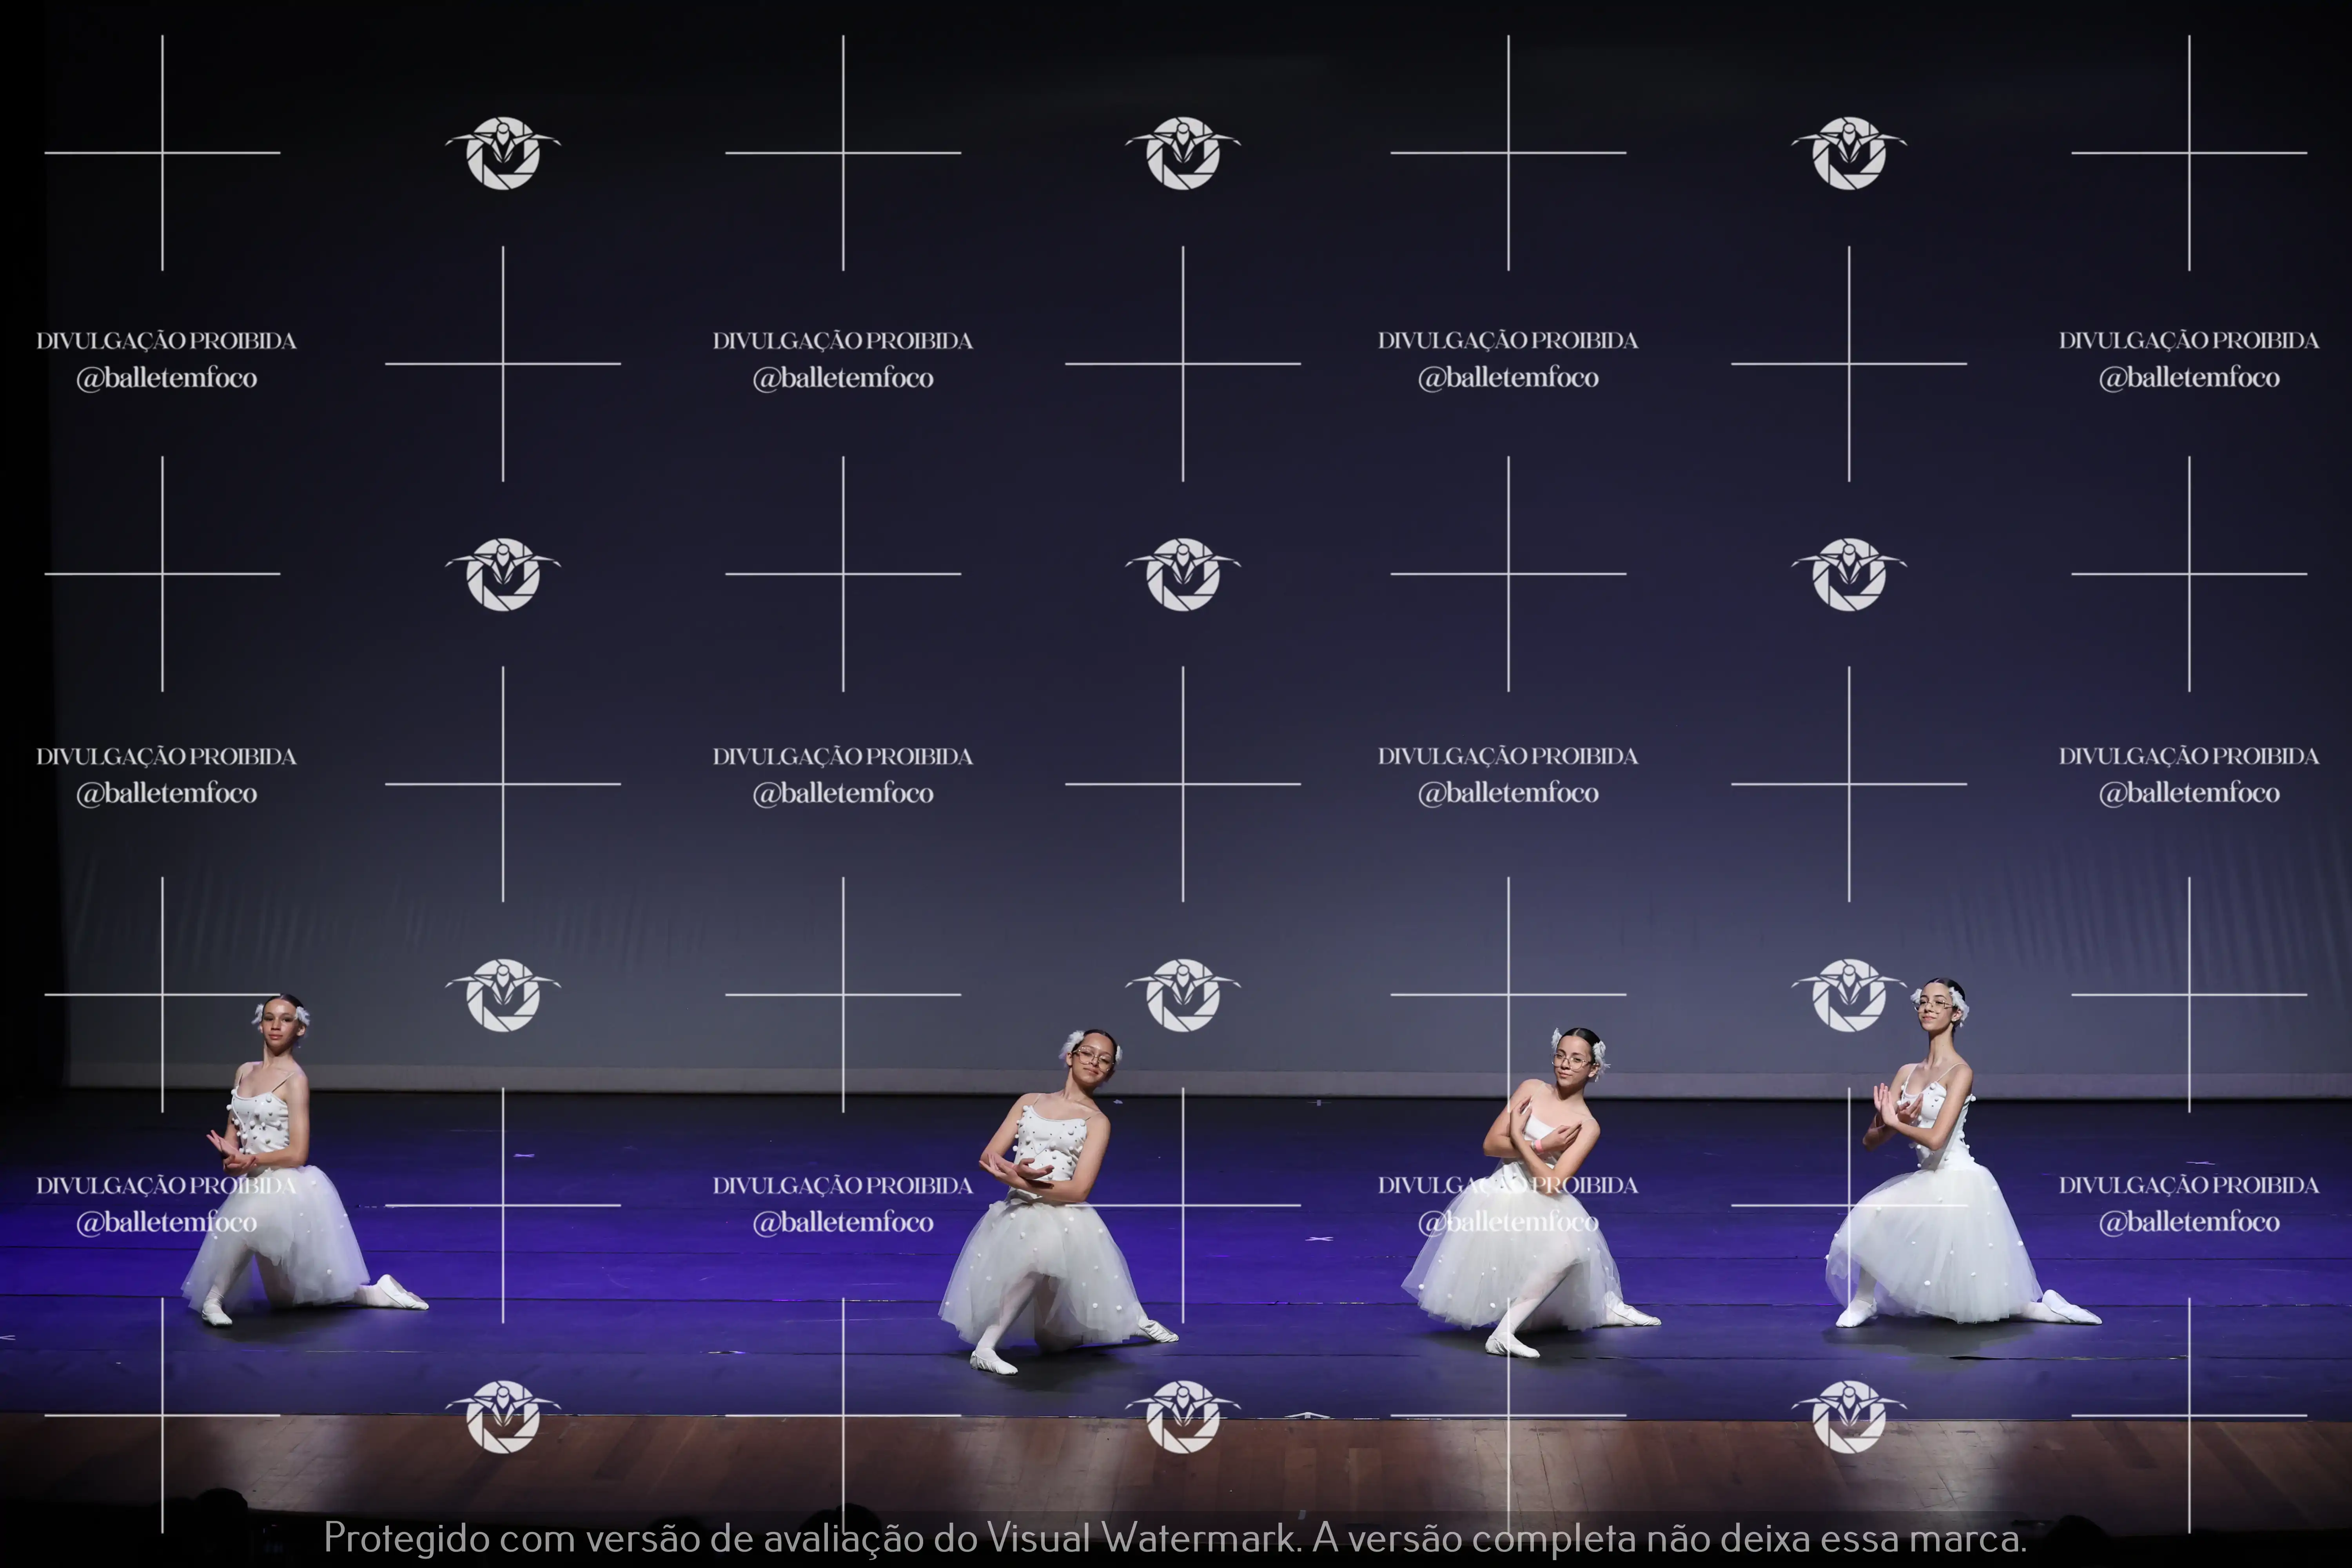Click the top-left camera logo watermark
This screenshot has width=2352, height=1568.
tap(503, 153)
